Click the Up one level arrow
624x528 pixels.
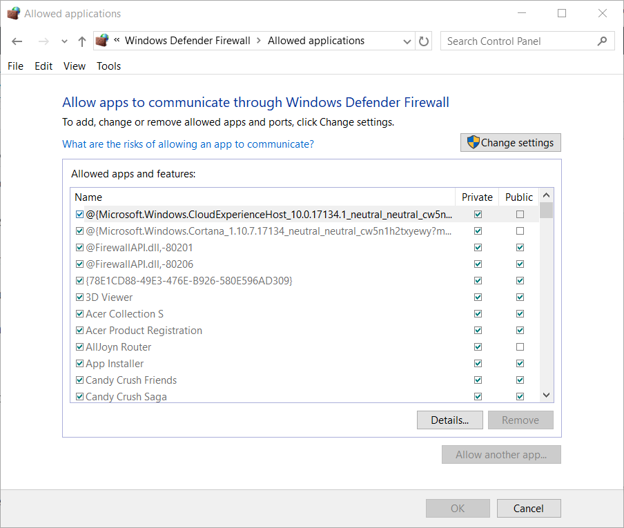point(82,41)
